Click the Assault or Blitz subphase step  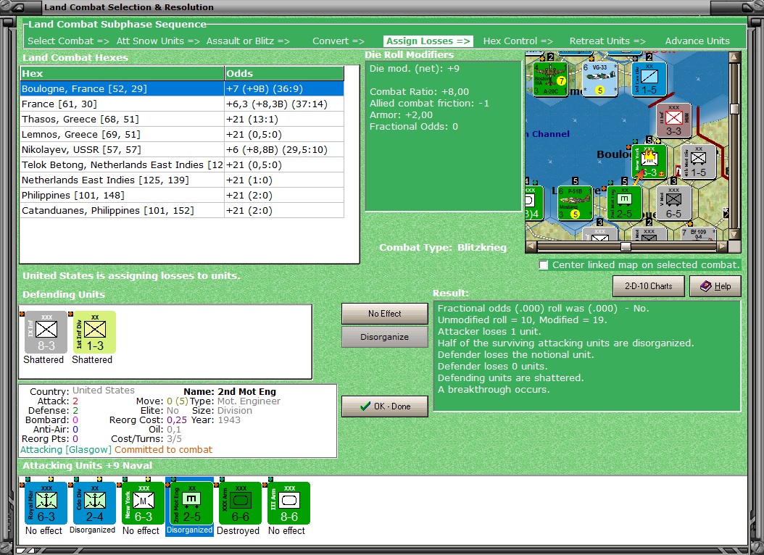(247, 41)
